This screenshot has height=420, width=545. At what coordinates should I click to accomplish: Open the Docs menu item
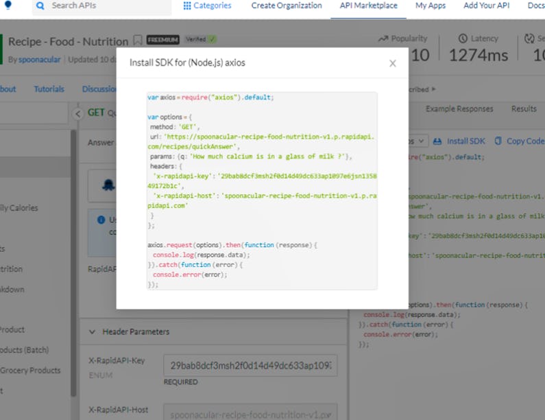coord(535,5)
